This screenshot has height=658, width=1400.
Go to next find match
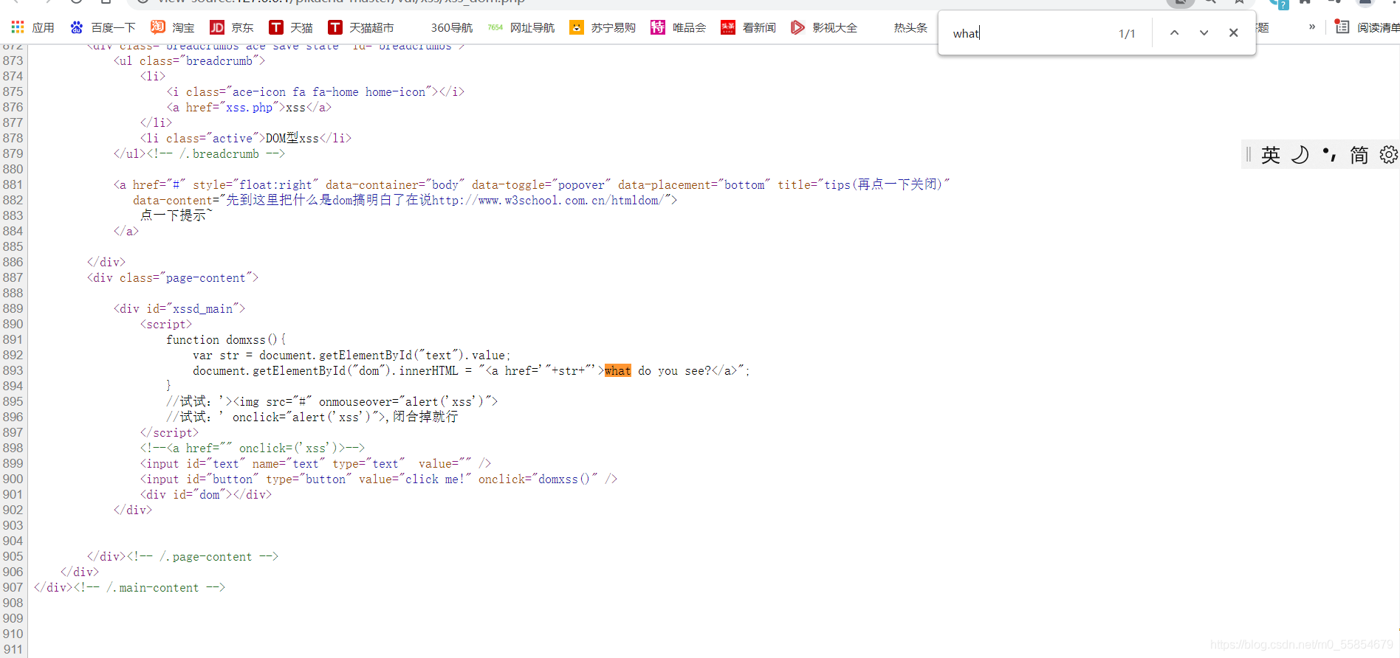tap(1204, 32)
